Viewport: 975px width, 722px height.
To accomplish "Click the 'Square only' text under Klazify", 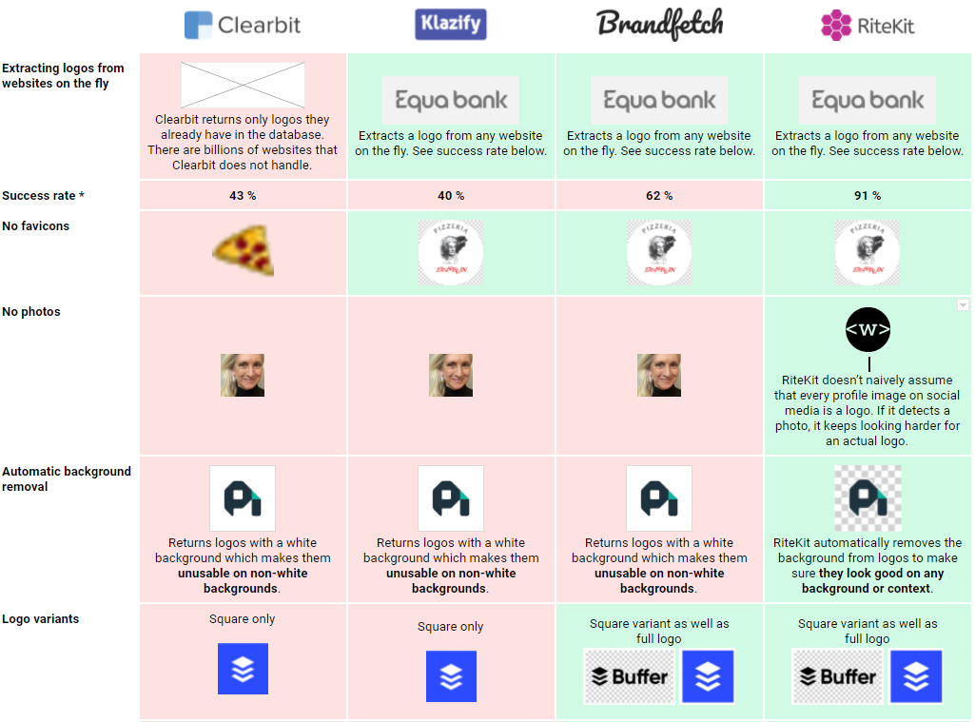I will coord(450,626).
